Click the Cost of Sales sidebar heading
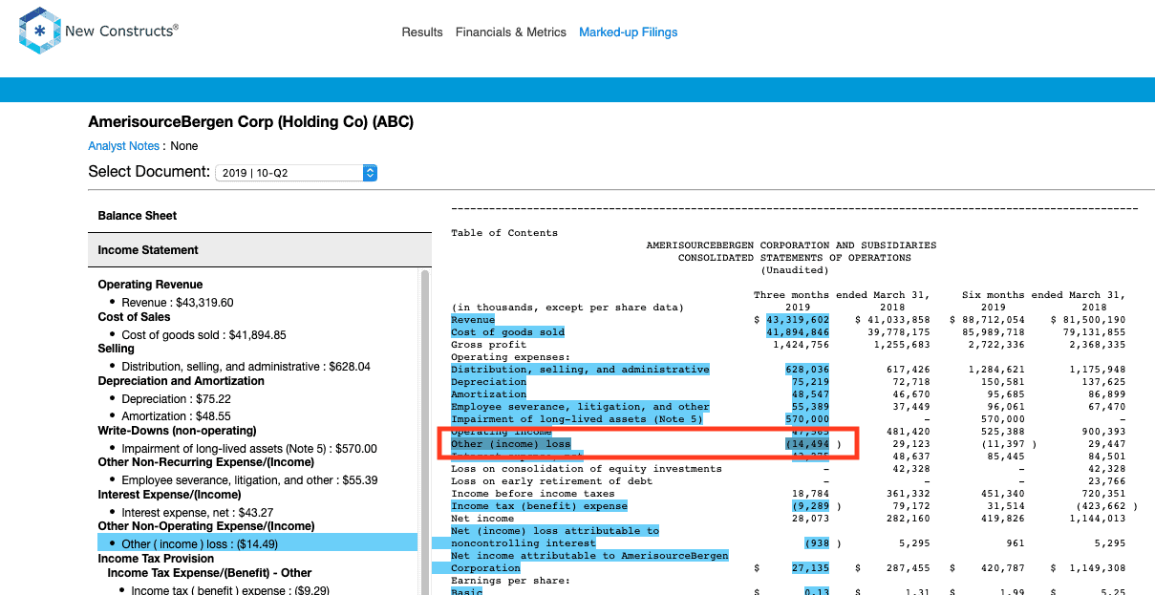This screenshot has width=1155, height=595. pyautogui.click(x=134, y=317)
